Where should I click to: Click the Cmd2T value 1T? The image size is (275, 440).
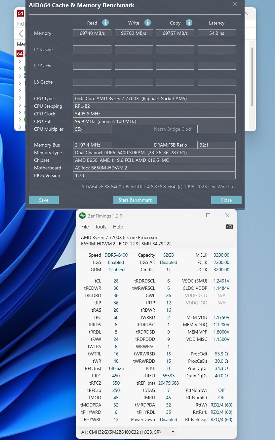tap(169, 270)
